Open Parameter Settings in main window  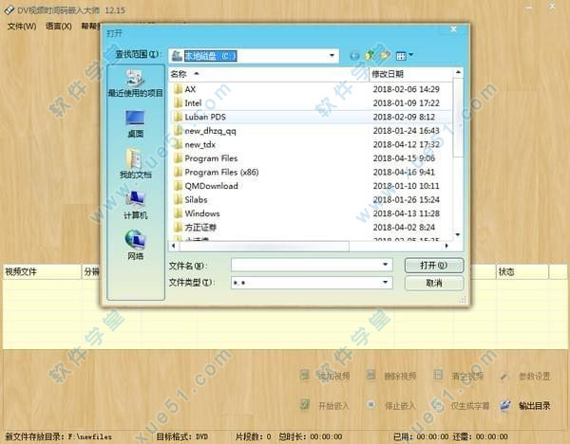526,376
